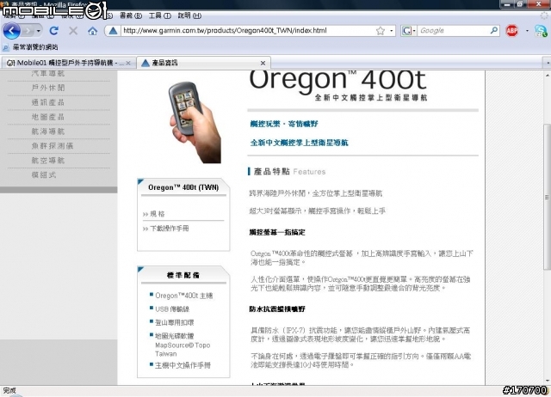This screenshot has width=551, height=397.
Task: Open the 模組式 sidebar category
Action: pyautogui.click(x=44, y=174)
